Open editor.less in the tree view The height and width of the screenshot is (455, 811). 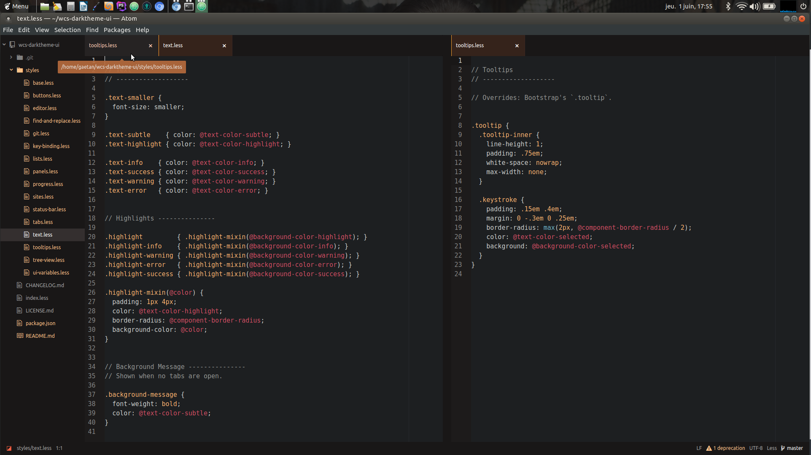[x=45, y=108]
